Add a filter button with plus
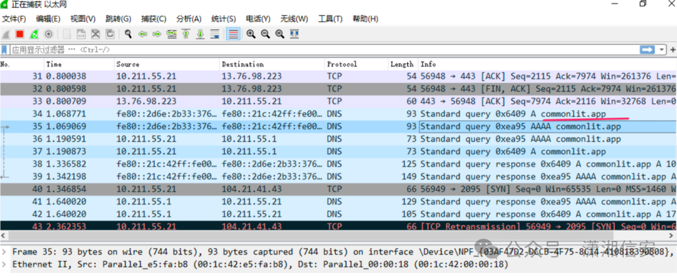This screenshot has height=276, width=677. (x=672, y=49)
